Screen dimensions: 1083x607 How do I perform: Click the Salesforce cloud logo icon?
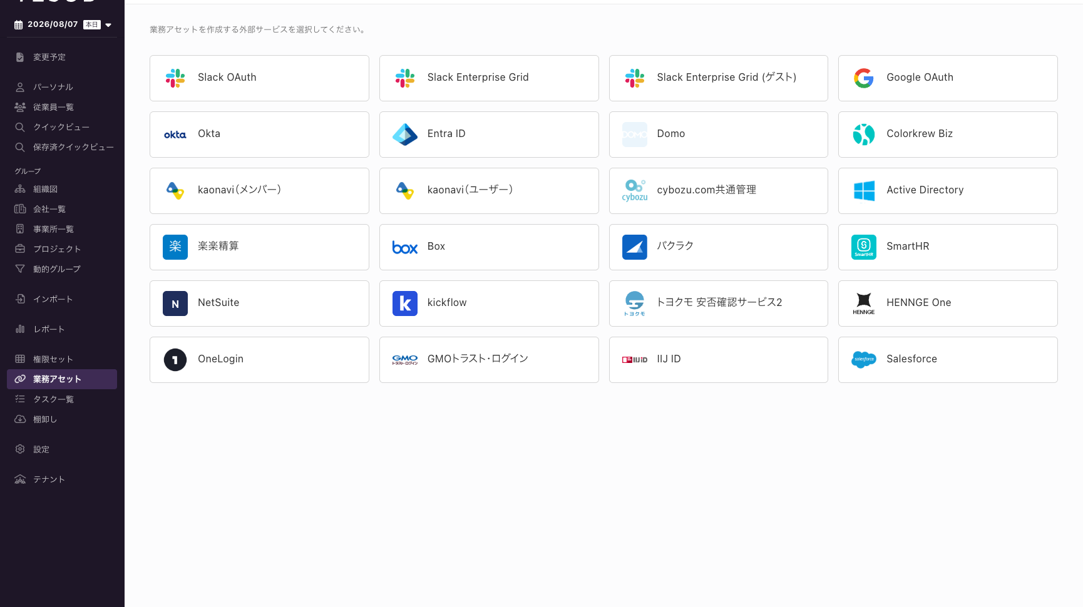[x=864, y=360]
